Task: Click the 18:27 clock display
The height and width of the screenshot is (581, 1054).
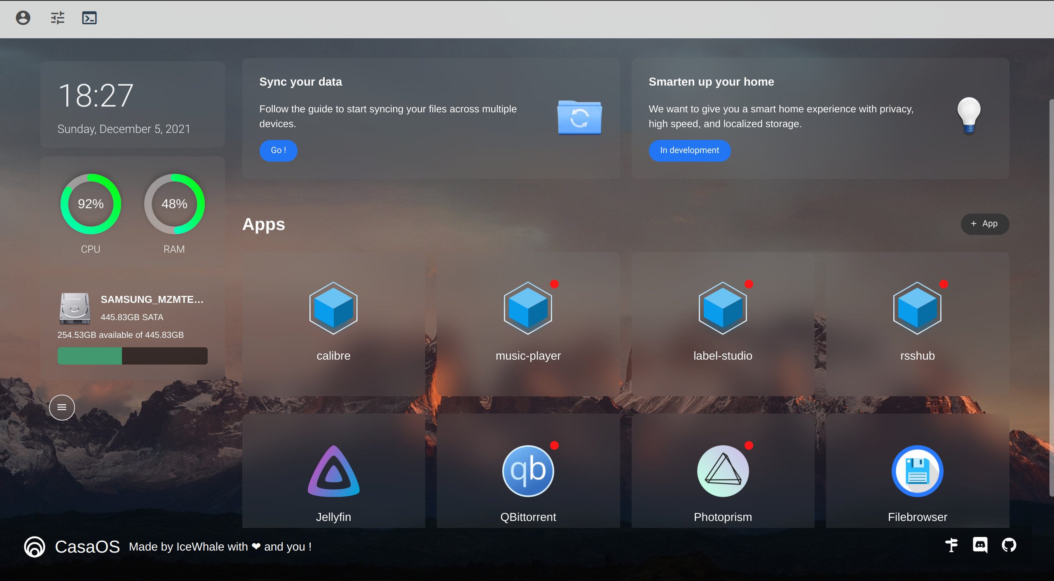Action: coord(96,95)
